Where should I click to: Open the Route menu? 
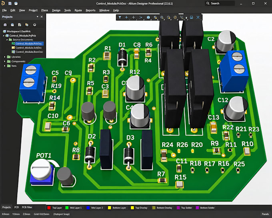click(78, 10)
